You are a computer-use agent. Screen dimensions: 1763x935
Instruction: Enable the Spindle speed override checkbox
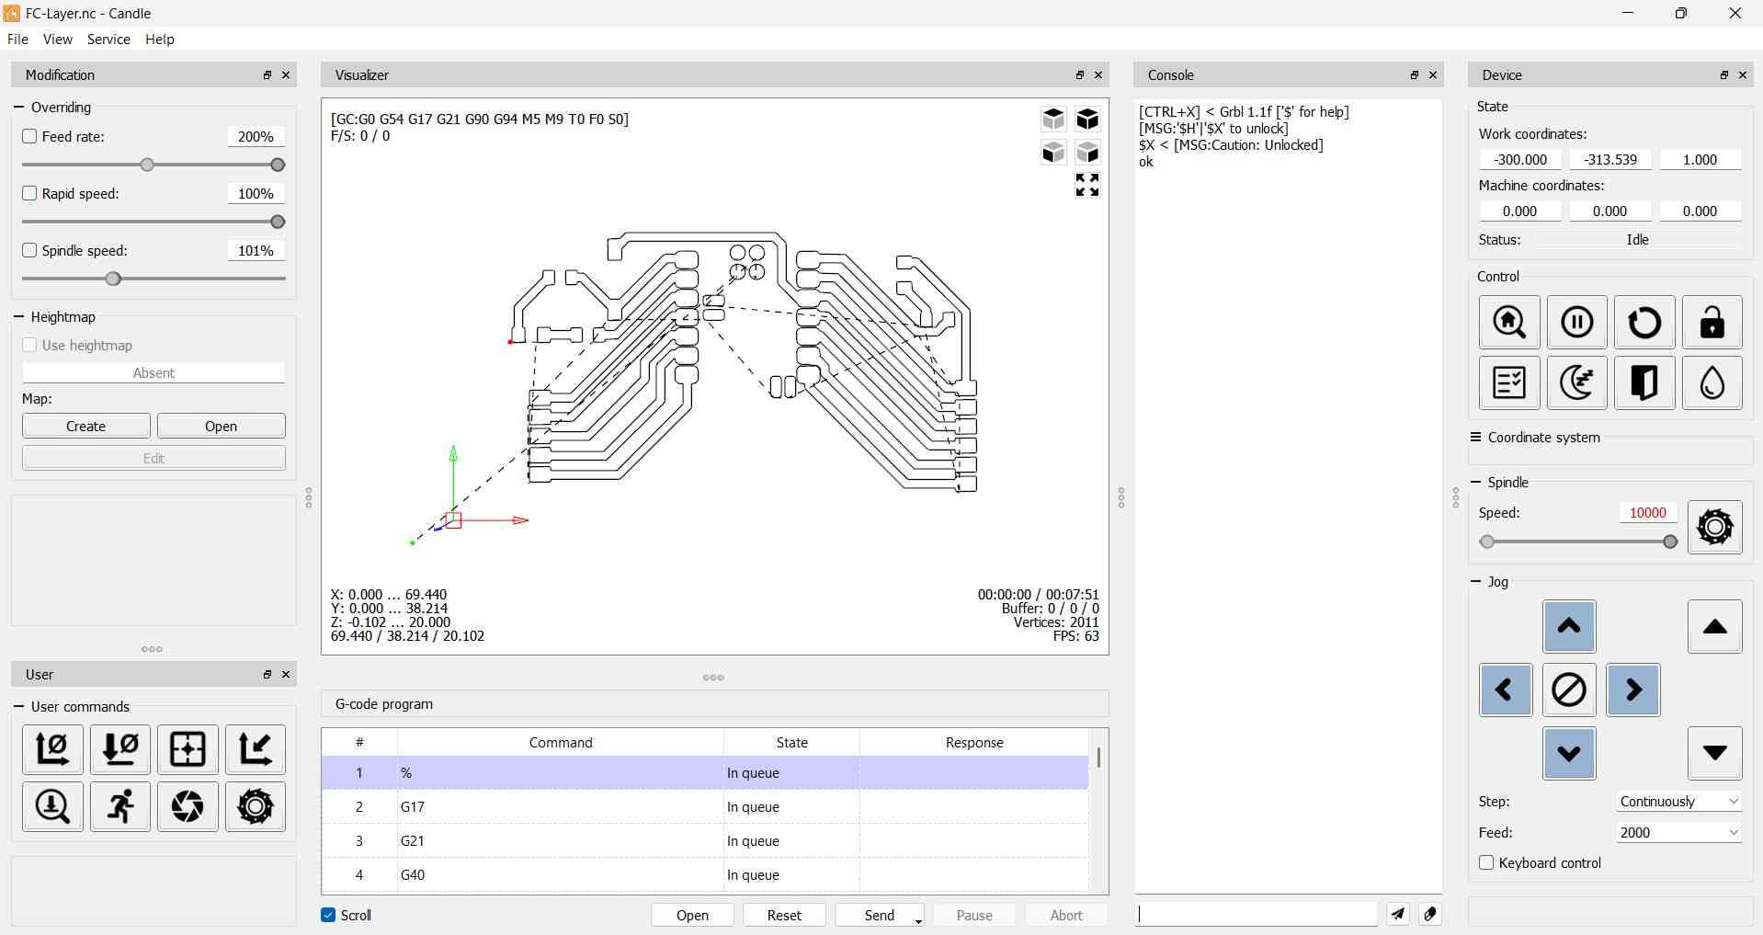[x=29, y=250]
